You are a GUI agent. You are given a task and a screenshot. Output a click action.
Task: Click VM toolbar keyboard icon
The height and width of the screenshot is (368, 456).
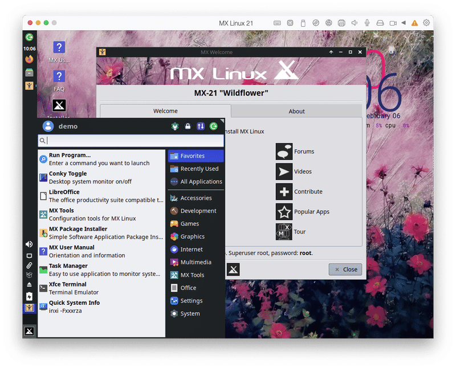277,23
